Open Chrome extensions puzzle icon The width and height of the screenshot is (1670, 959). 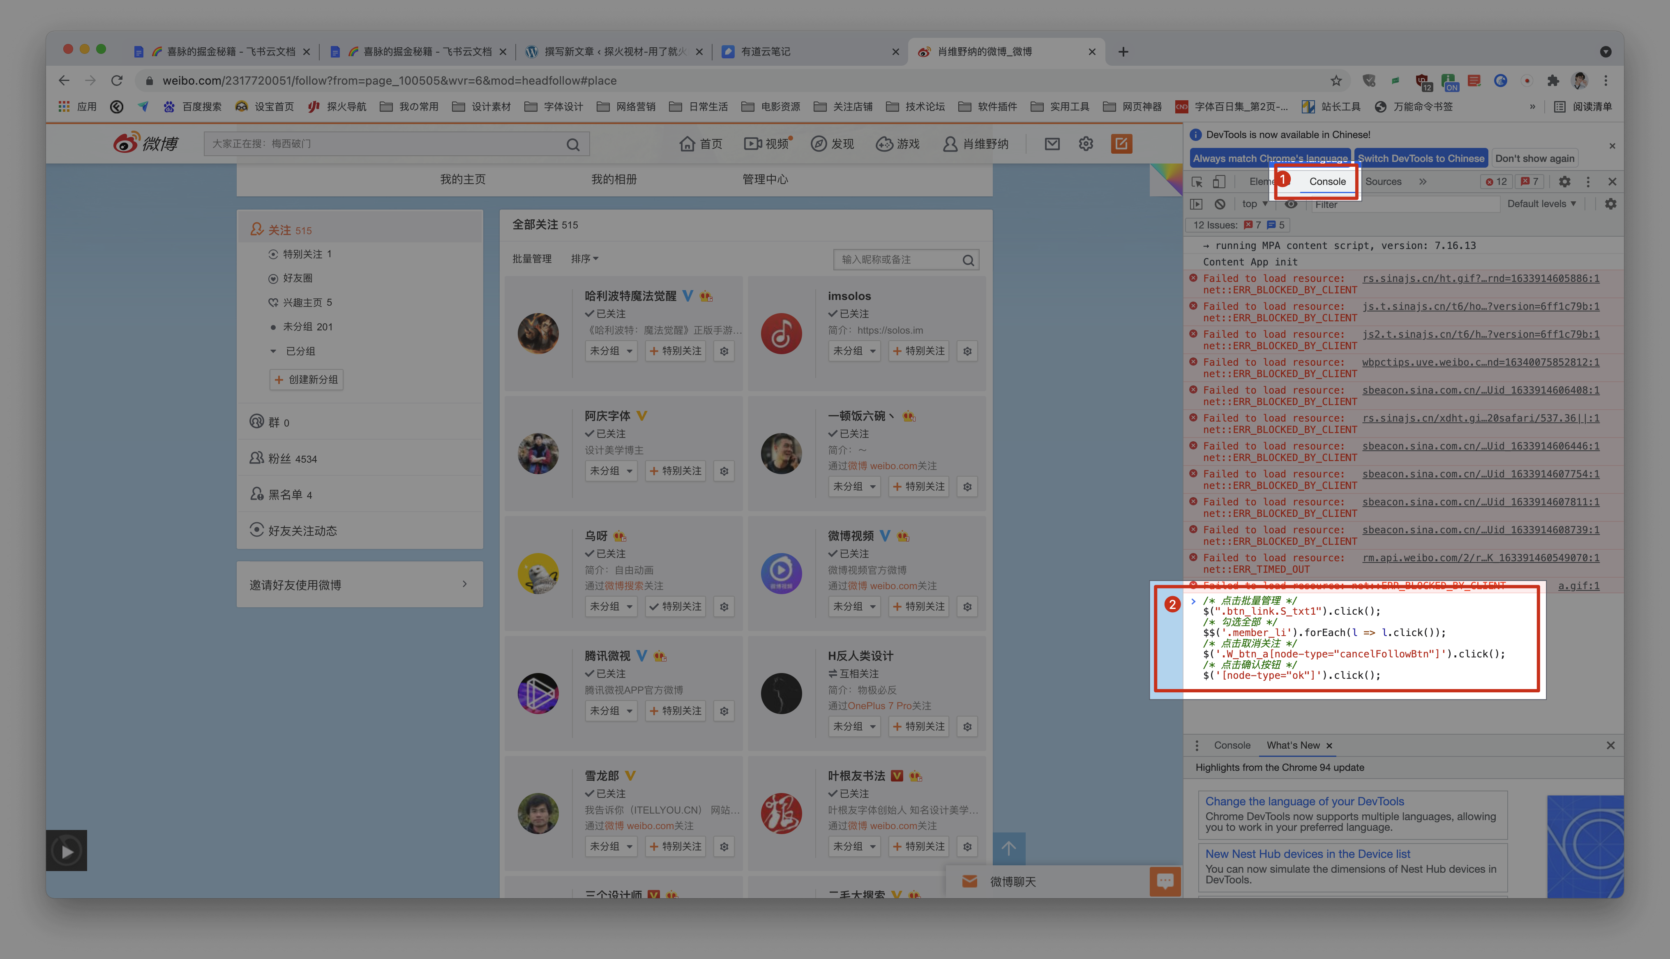[x=1553, y=81]
